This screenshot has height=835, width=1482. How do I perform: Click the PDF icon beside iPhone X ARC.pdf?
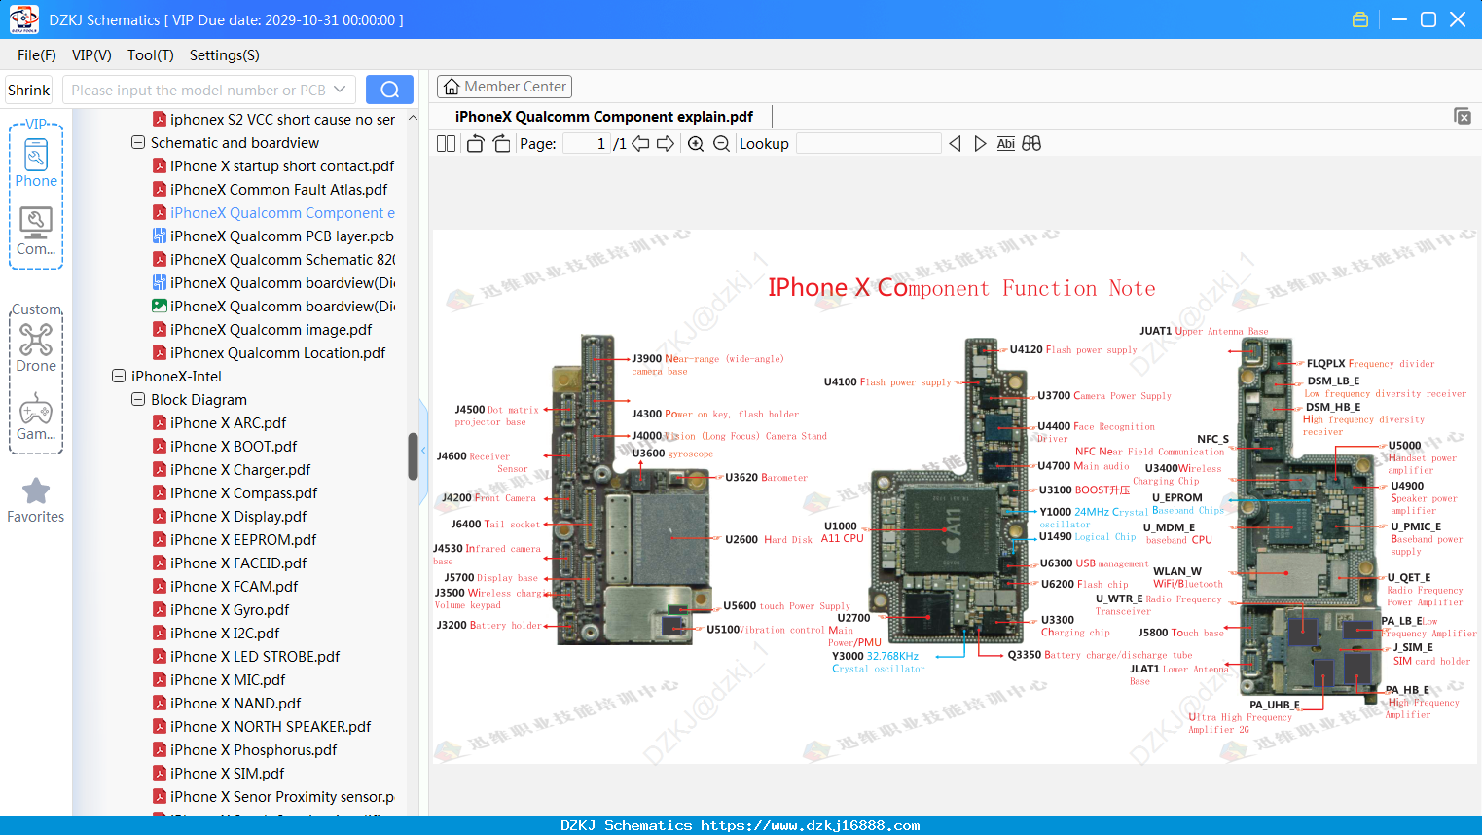pos(160,423)
